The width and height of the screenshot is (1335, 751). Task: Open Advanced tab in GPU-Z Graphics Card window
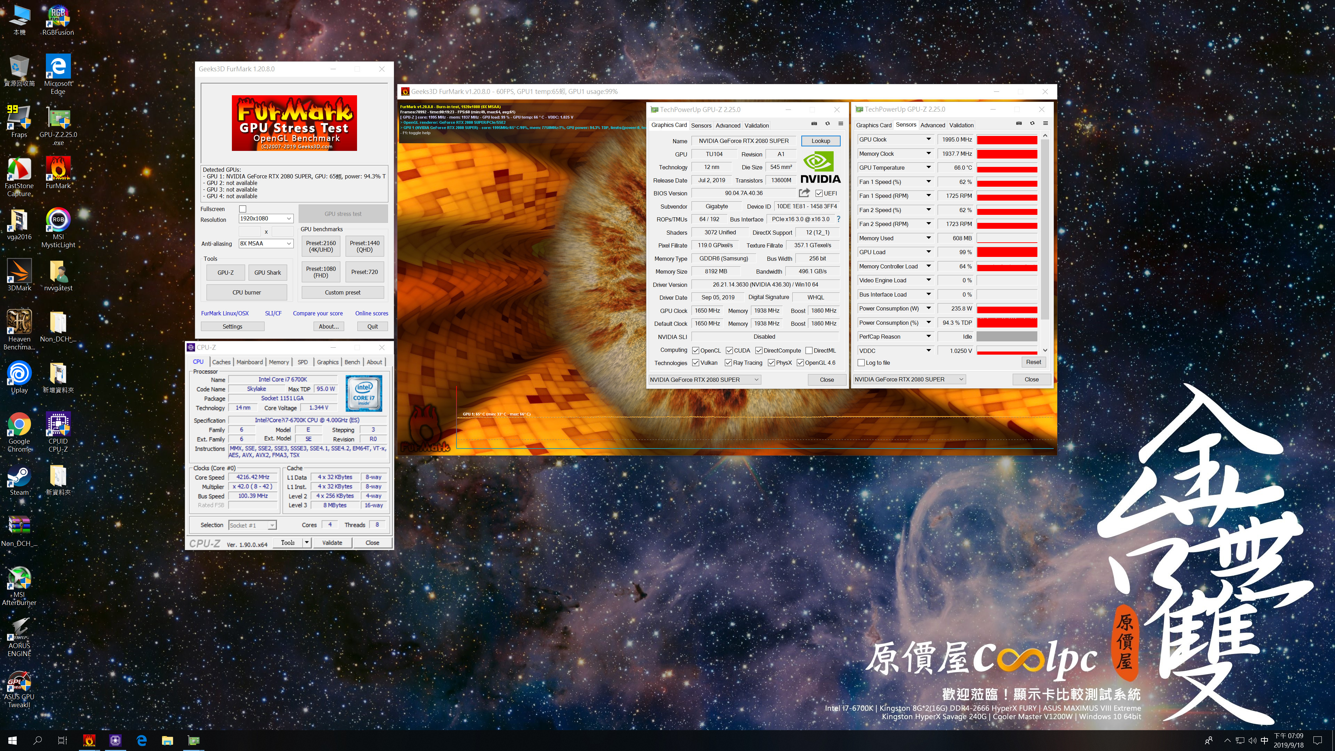point(728,126)
